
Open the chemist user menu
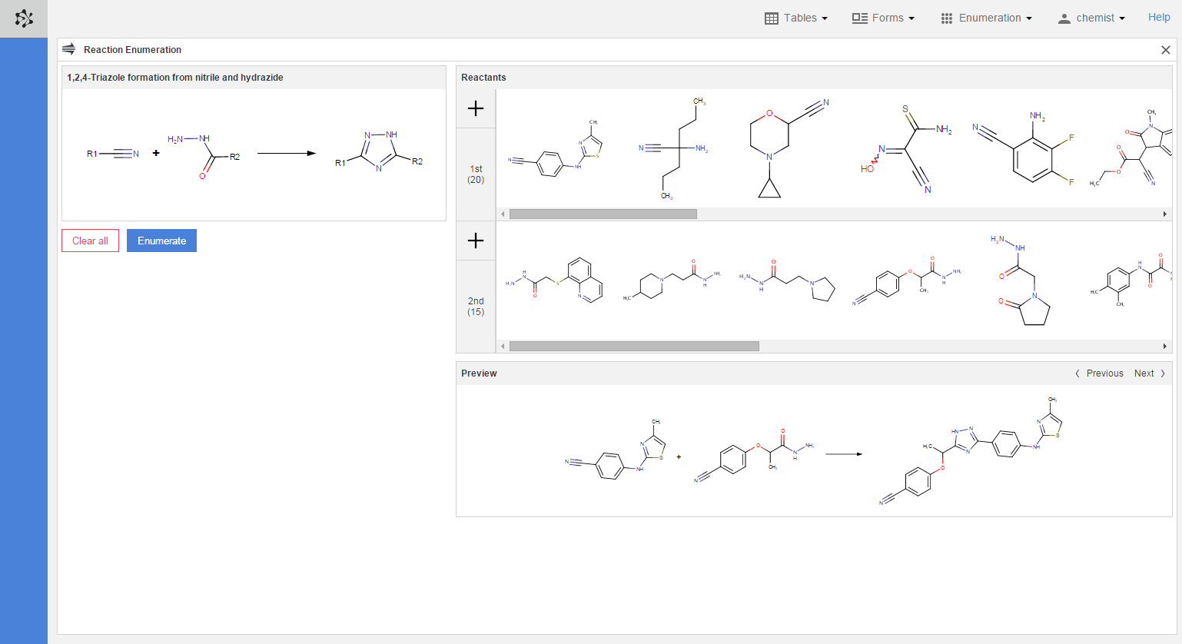tap(1091, 18)
